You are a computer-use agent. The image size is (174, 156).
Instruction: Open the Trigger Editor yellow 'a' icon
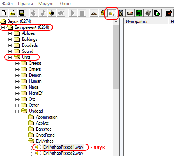coord(103,13)
